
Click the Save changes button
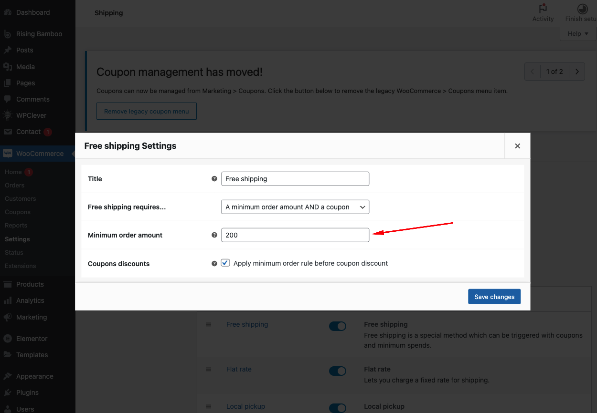click(x=494, y=297)
